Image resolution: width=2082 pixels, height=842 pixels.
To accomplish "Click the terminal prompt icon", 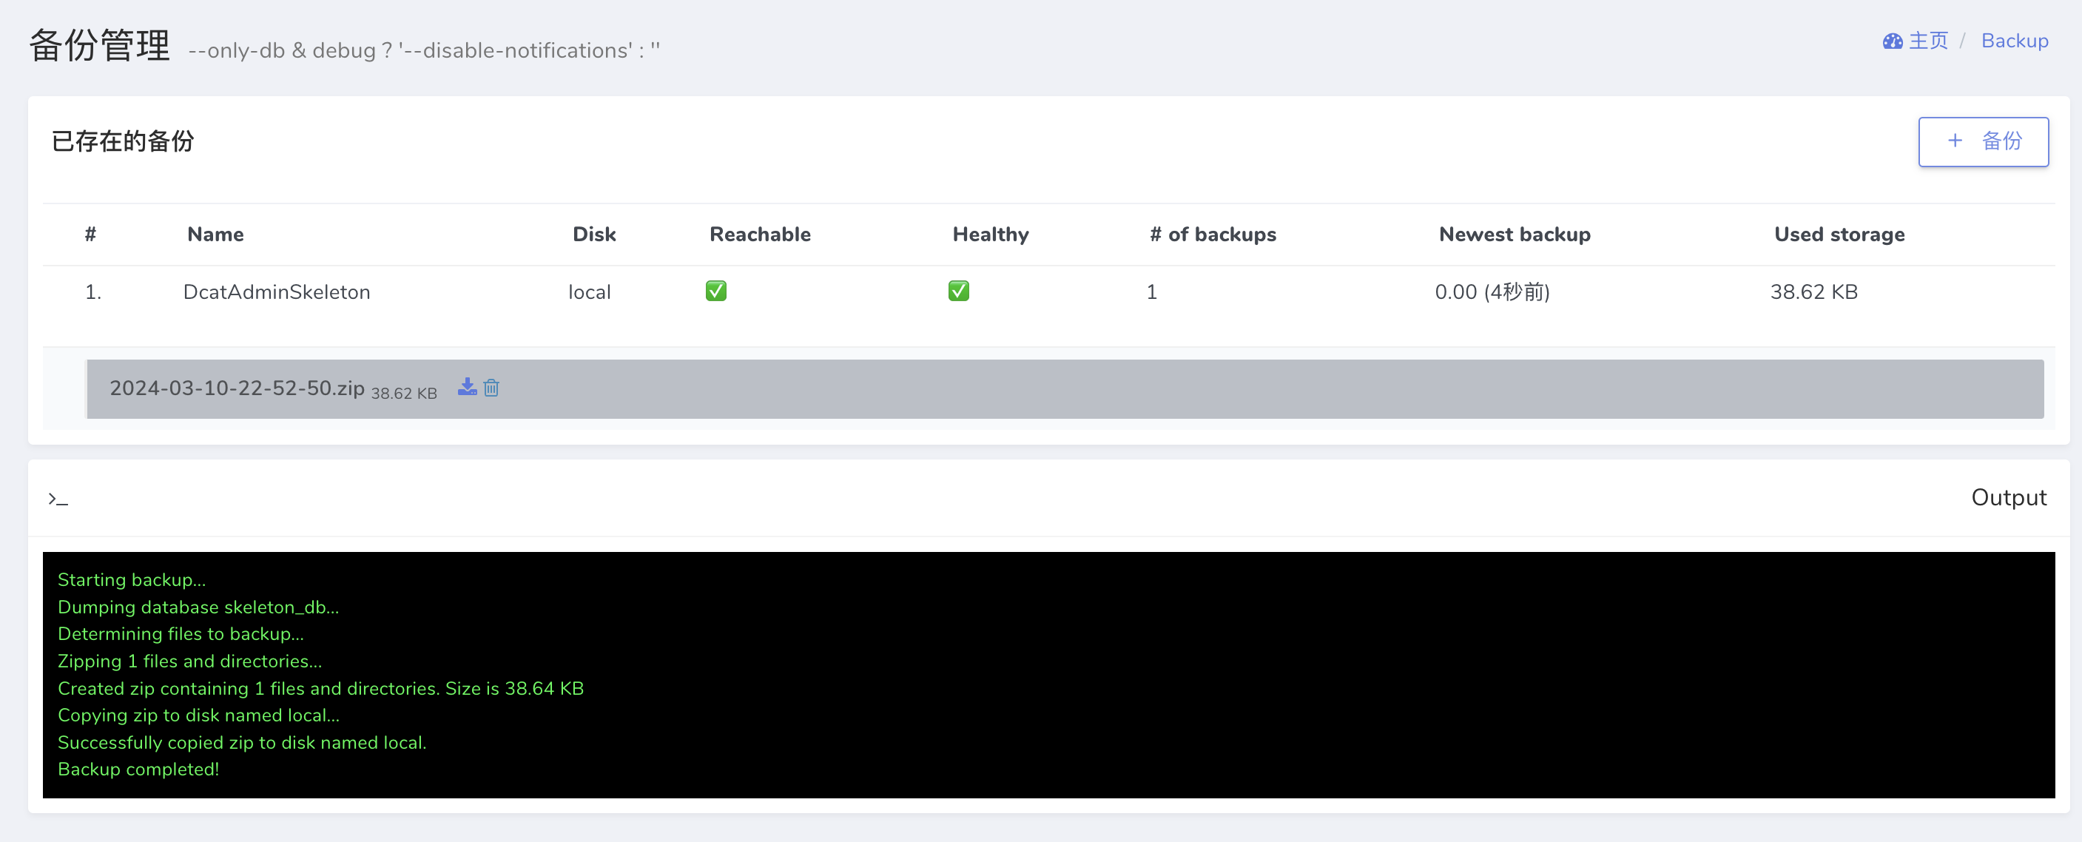I will 58,499.
